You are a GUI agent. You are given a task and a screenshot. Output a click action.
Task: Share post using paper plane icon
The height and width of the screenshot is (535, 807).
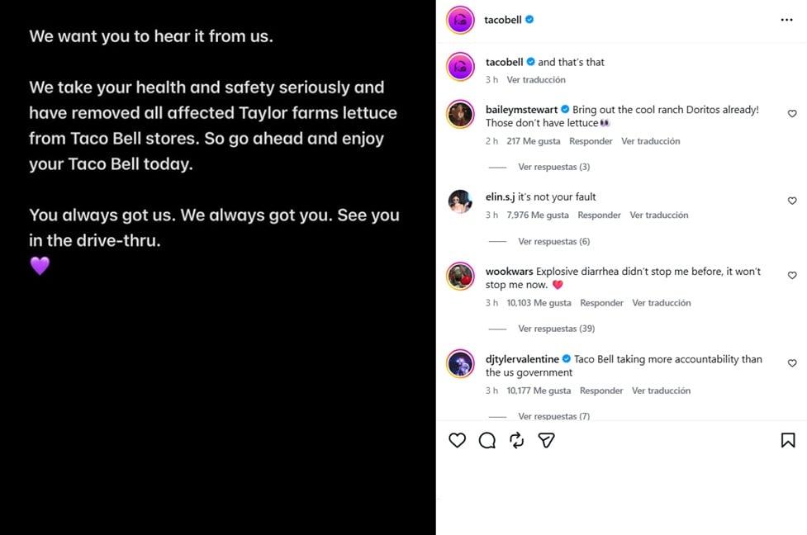(546, 440)
